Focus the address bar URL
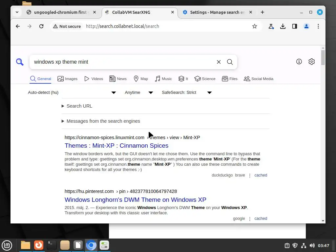336x252 pixels. [122, 26]
